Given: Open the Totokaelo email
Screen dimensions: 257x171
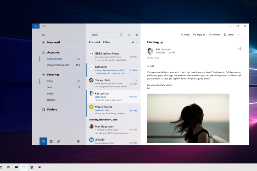Looking at the screenshot, I should 113,70.
